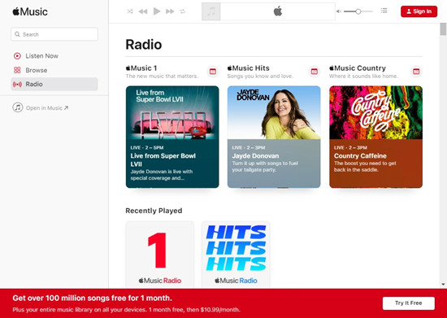The height and width of the screenshot is (318, 447).
Task: Start playback with the play button
Action: (x=157, y=11)
